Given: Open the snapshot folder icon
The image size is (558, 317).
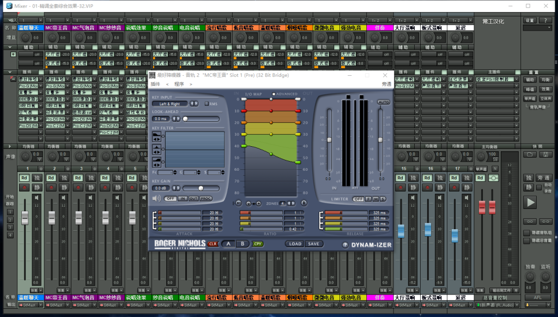Looking at the screenshot, I should [529, 154].
